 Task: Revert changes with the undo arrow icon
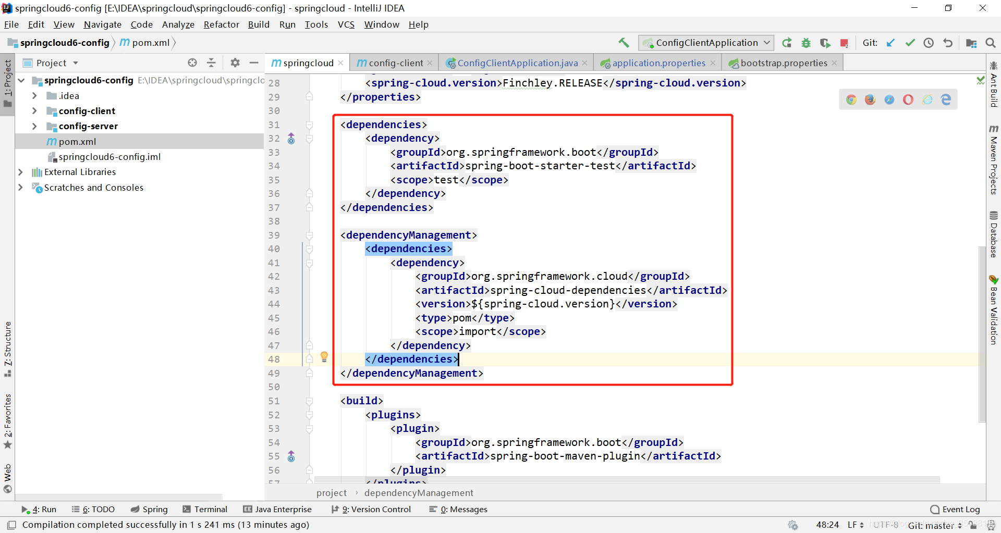pos(948,43)
